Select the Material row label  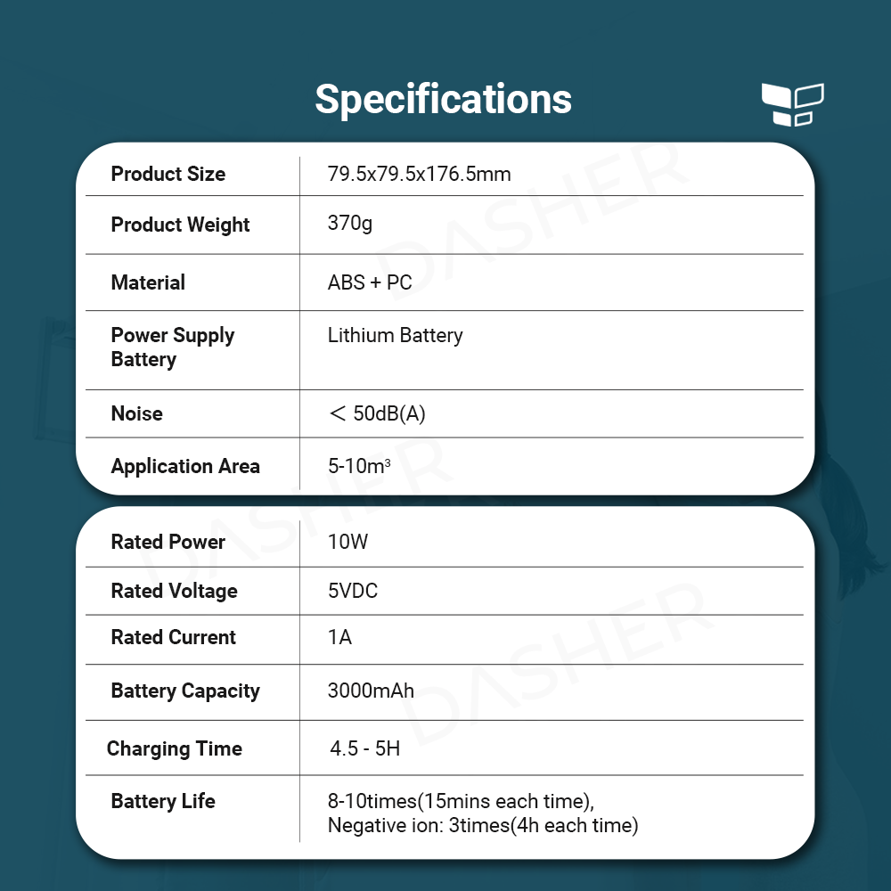[x=148, y=282]
